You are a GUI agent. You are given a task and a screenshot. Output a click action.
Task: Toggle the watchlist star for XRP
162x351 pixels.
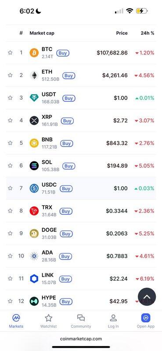pyautogui.click(x=10, y=120)
